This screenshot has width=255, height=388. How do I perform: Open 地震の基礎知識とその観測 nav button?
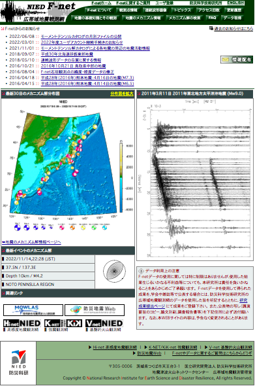(95, 18)
